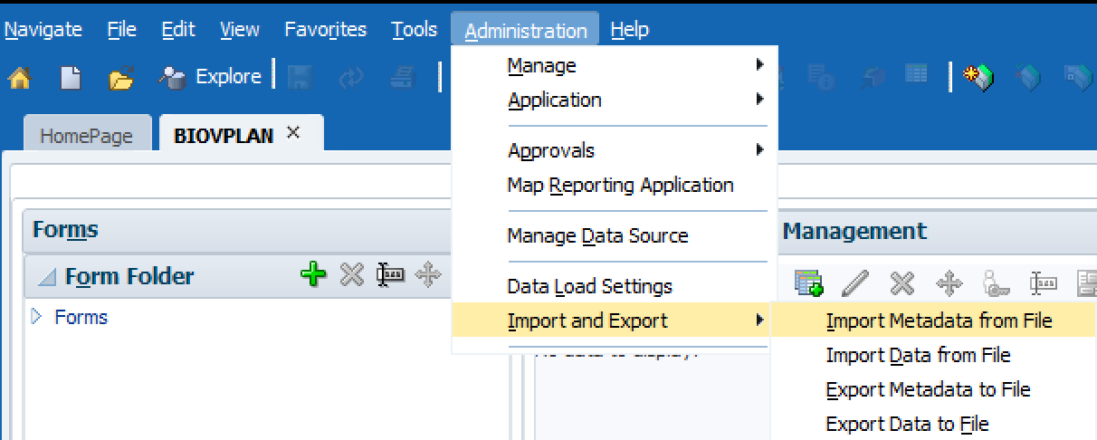Select Import Metadata from File
The height and width of the screenshot is (440, 1097).
939,320
